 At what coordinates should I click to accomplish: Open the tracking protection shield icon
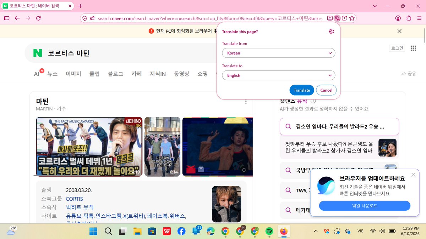84,18
